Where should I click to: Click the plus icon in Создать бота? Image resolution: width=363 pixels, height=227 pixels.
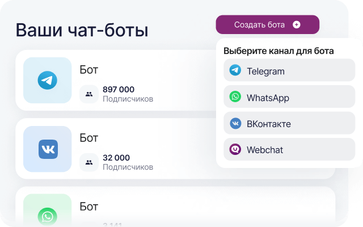click(296, 24)
